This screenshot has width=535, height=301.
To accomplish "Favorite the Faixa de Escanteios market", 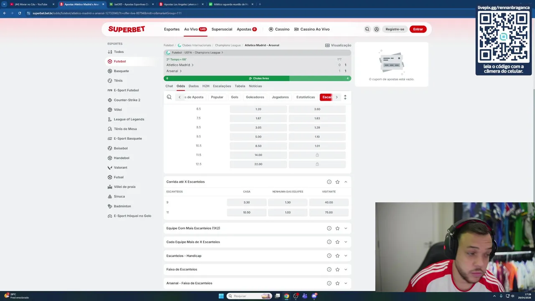I will (x=337, y=270).
